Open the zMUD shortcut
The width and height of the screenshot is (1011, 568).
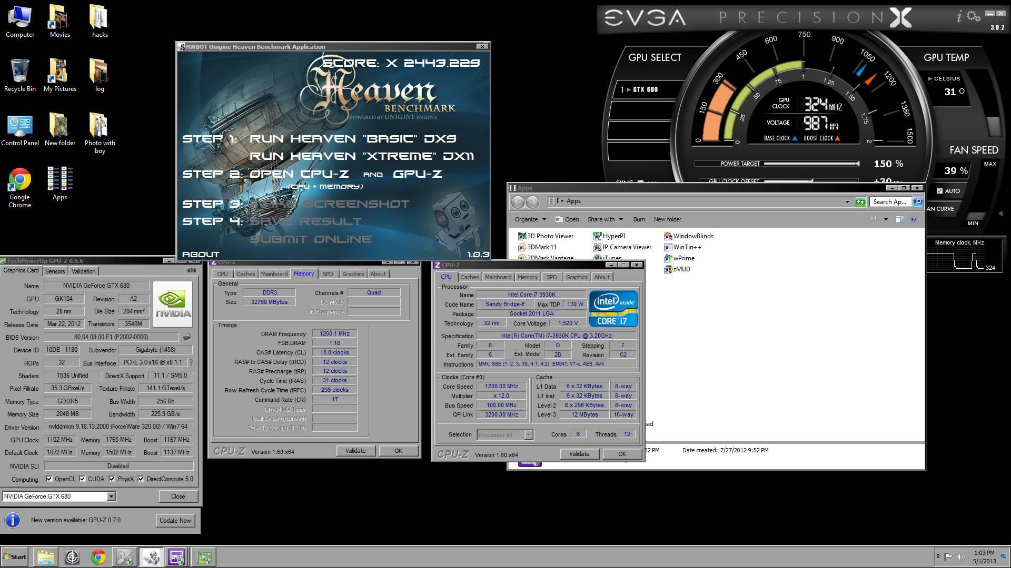677,269
